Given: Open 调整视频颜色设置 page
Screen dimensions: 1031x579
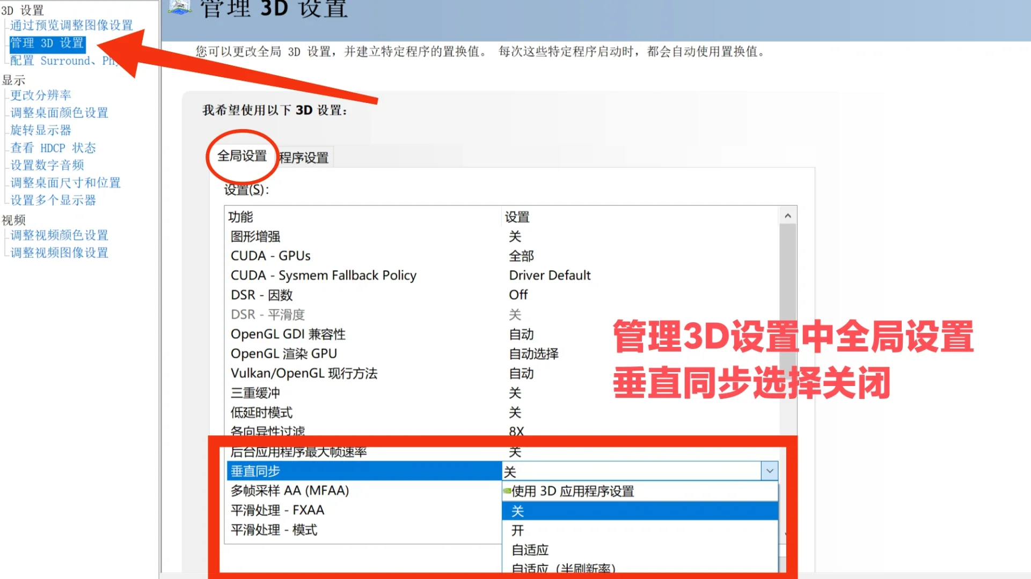Looking at the screenshot, I should [x=60, y=235].
